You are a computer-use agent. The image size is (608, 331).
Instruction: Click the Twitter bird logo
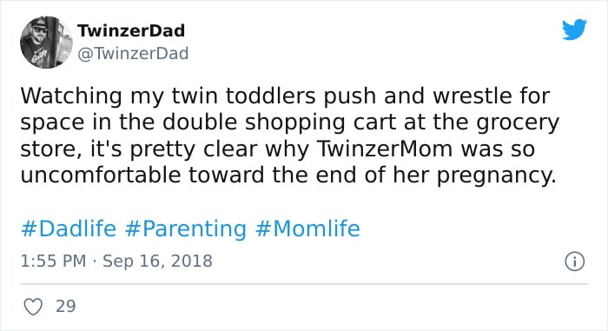574,29
